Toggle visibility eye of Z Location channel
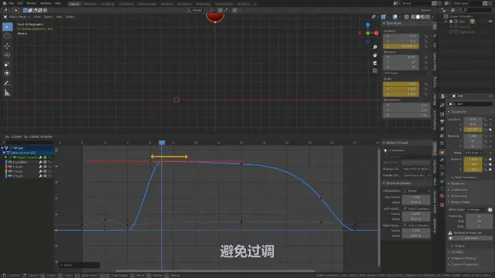 tap(10, 162)
